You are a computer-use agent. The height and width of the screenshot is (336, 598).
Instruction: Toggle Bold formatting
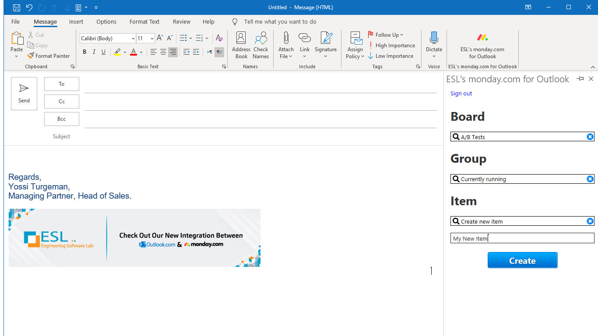tap(84, 52)
